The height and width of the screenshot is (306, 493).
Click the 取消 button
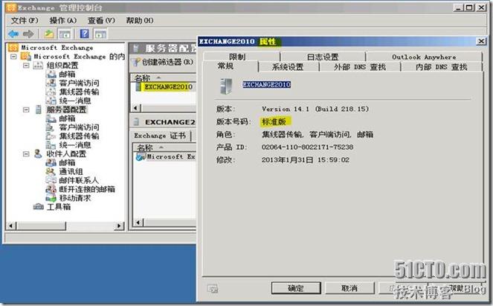point(349,287)
